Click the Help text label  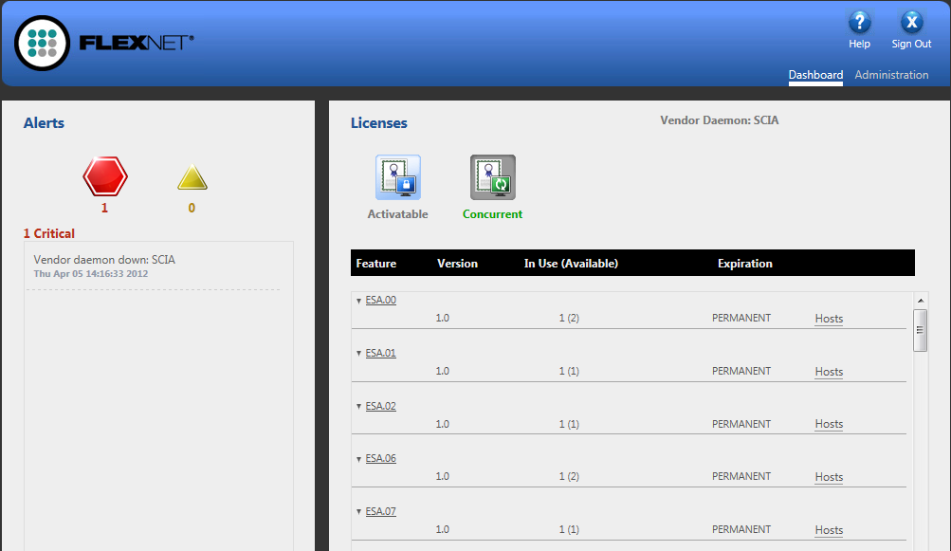point(859,44)
